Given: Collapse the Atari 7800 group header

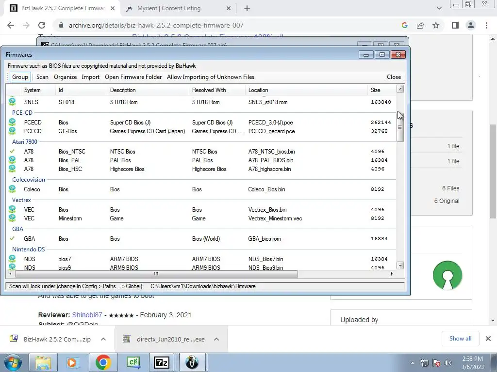Looking at the screenshot, I should point(24,142).
